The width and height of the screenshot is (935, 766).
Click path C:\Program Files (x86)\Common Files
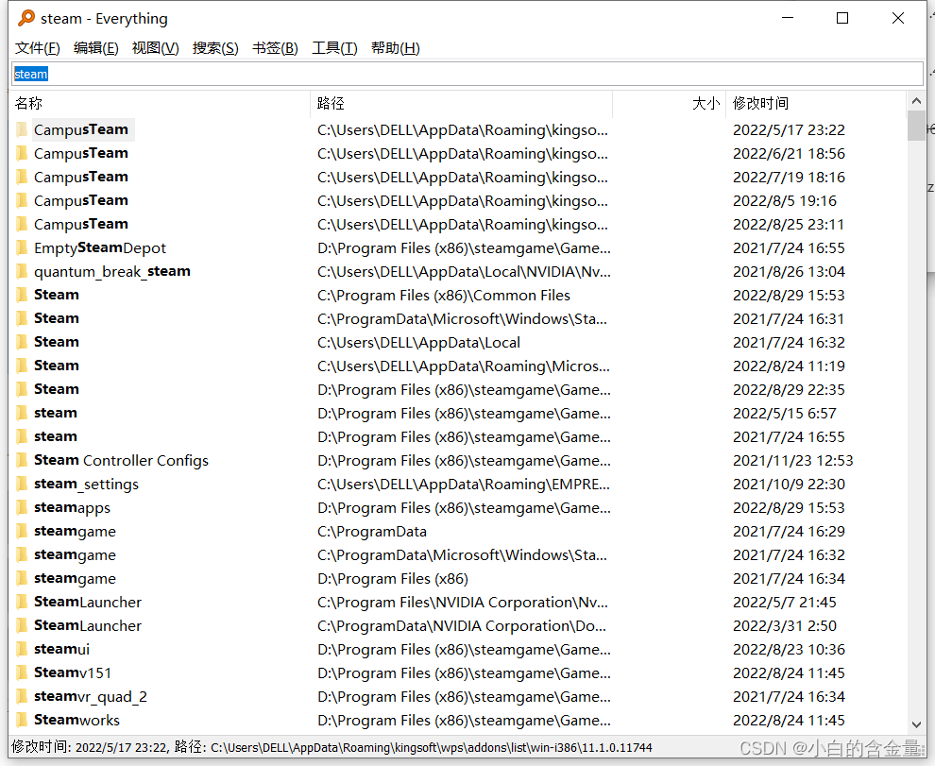click(444, 296)
